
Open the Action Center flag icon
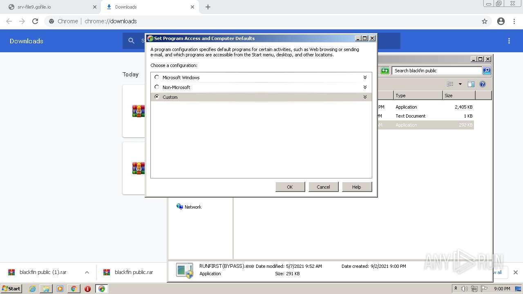click(485, 289)
